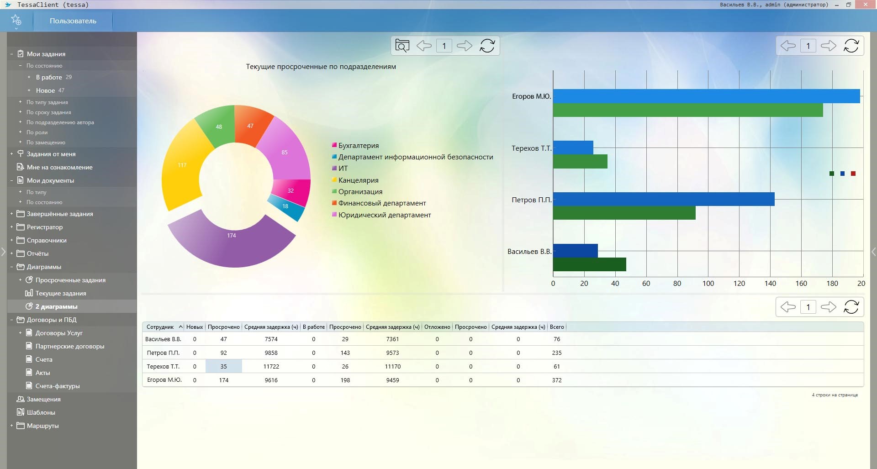Expand the Маршруты folder

tap(11, 426)
